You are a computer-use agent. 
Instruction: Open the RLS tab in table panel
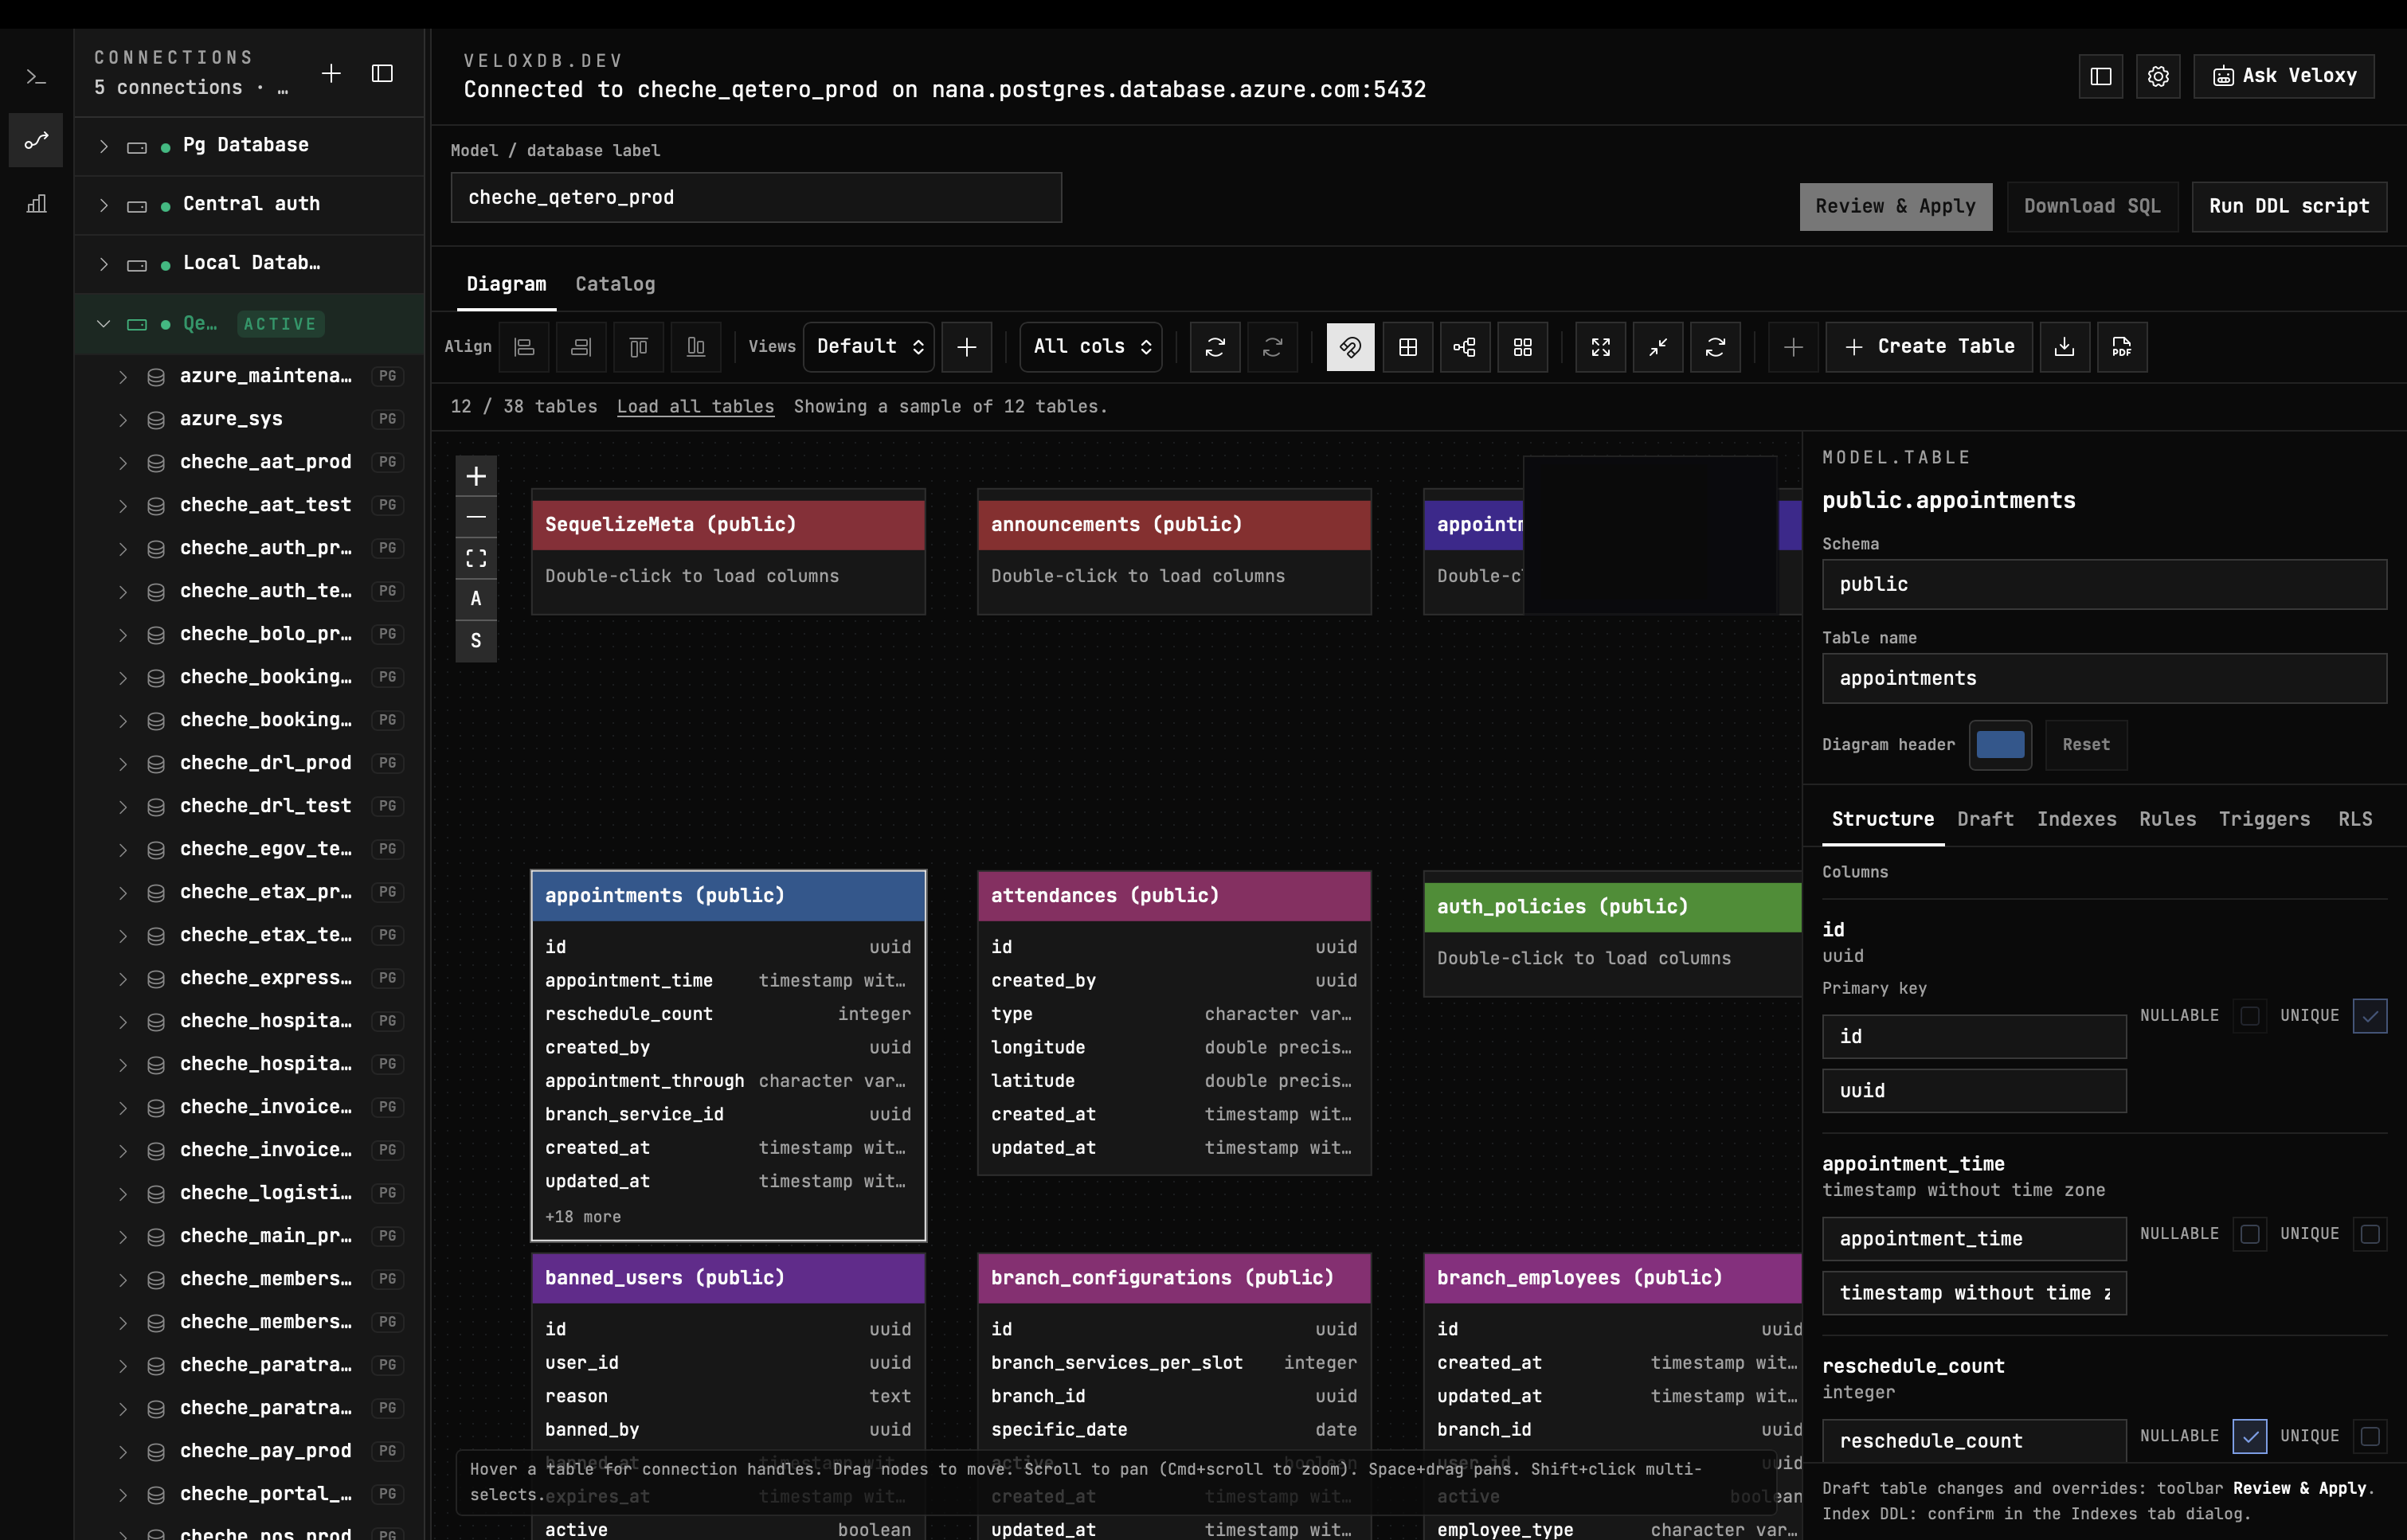tap(2355, 820)
